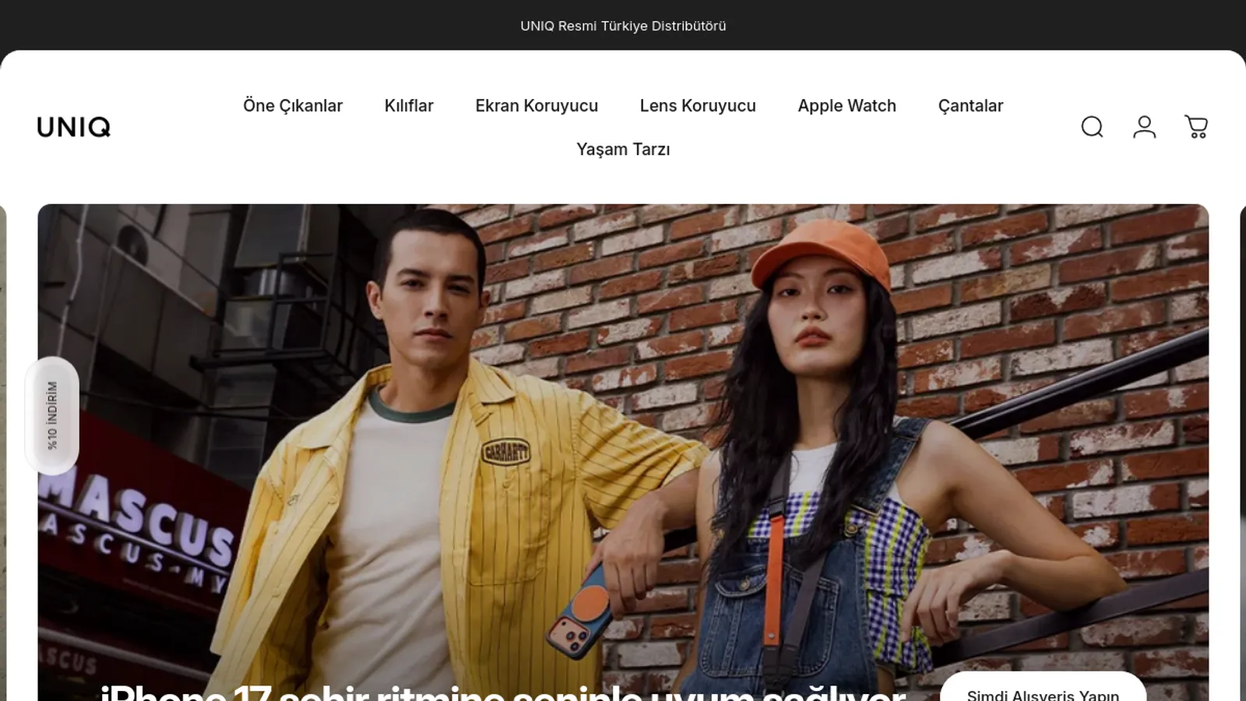1246x701 pixels.
Task: Go to the UNIQ logo homepage
Action: 74,127
